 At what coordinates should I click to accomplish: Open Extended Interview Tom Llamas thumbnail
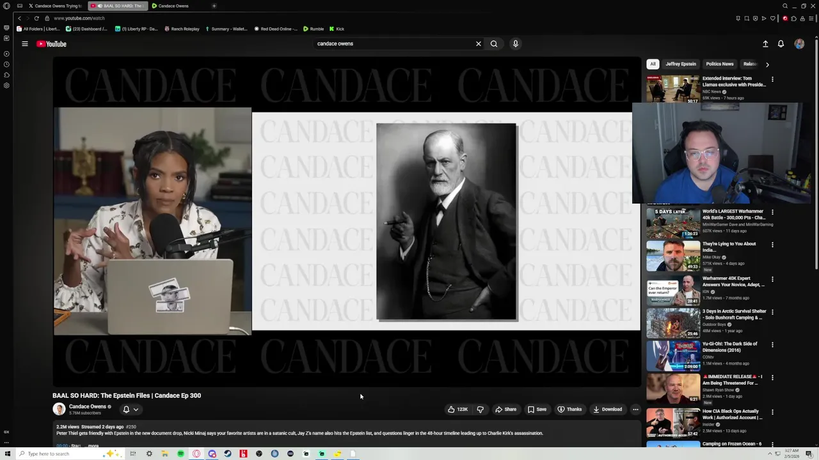click(x=673, y=89)
